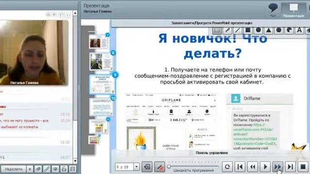This screenshot has height=174, width=310.
Task: Jump to the first slide
Action: (x=240, y=167)
